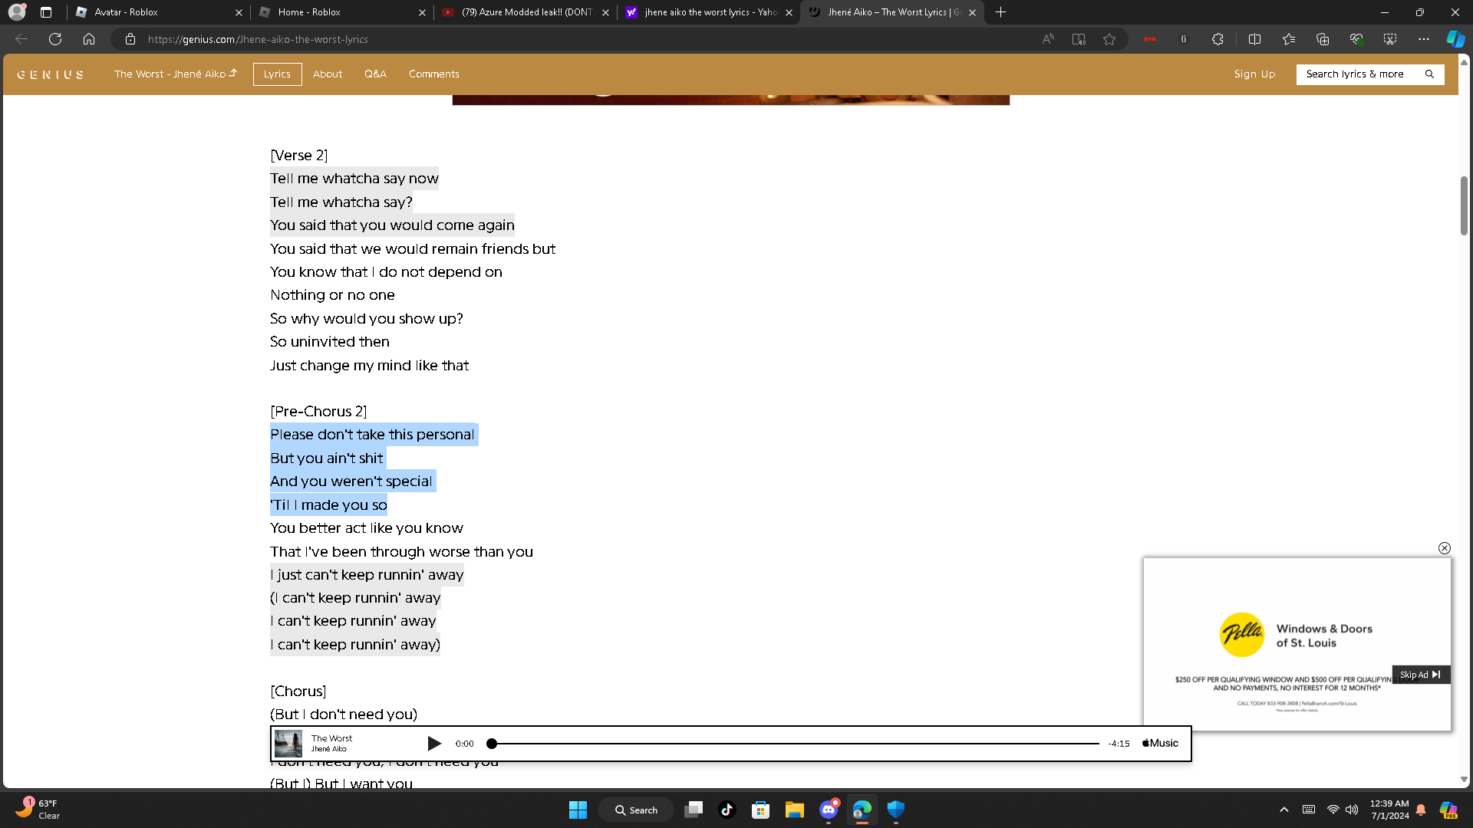Open Discord from the taskbar
This screenshot has height=828, width=1473.
click(x=829, y=810)
